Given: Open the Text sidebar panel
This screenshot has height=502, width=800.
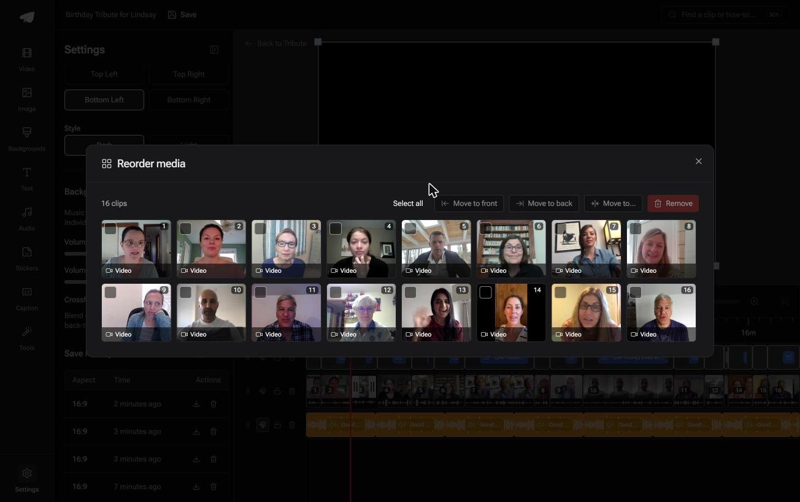Looking at the screenshot, I should pyautogui.click(x=27, y=180).
